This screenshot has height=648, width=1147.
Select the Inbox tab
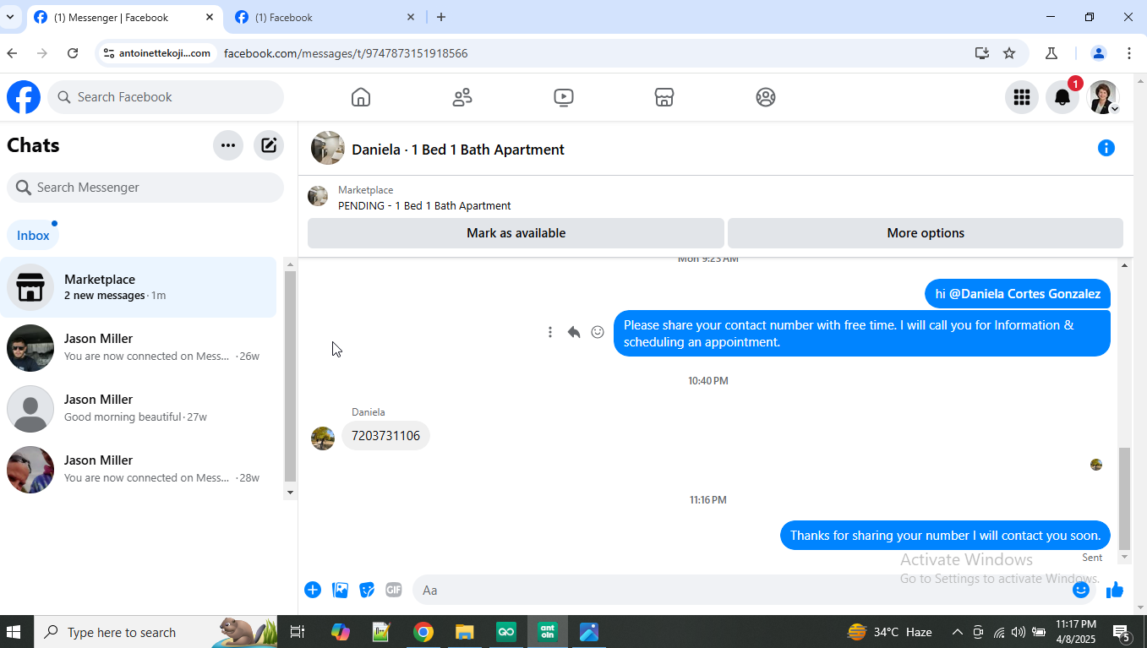tap(33, 236)
